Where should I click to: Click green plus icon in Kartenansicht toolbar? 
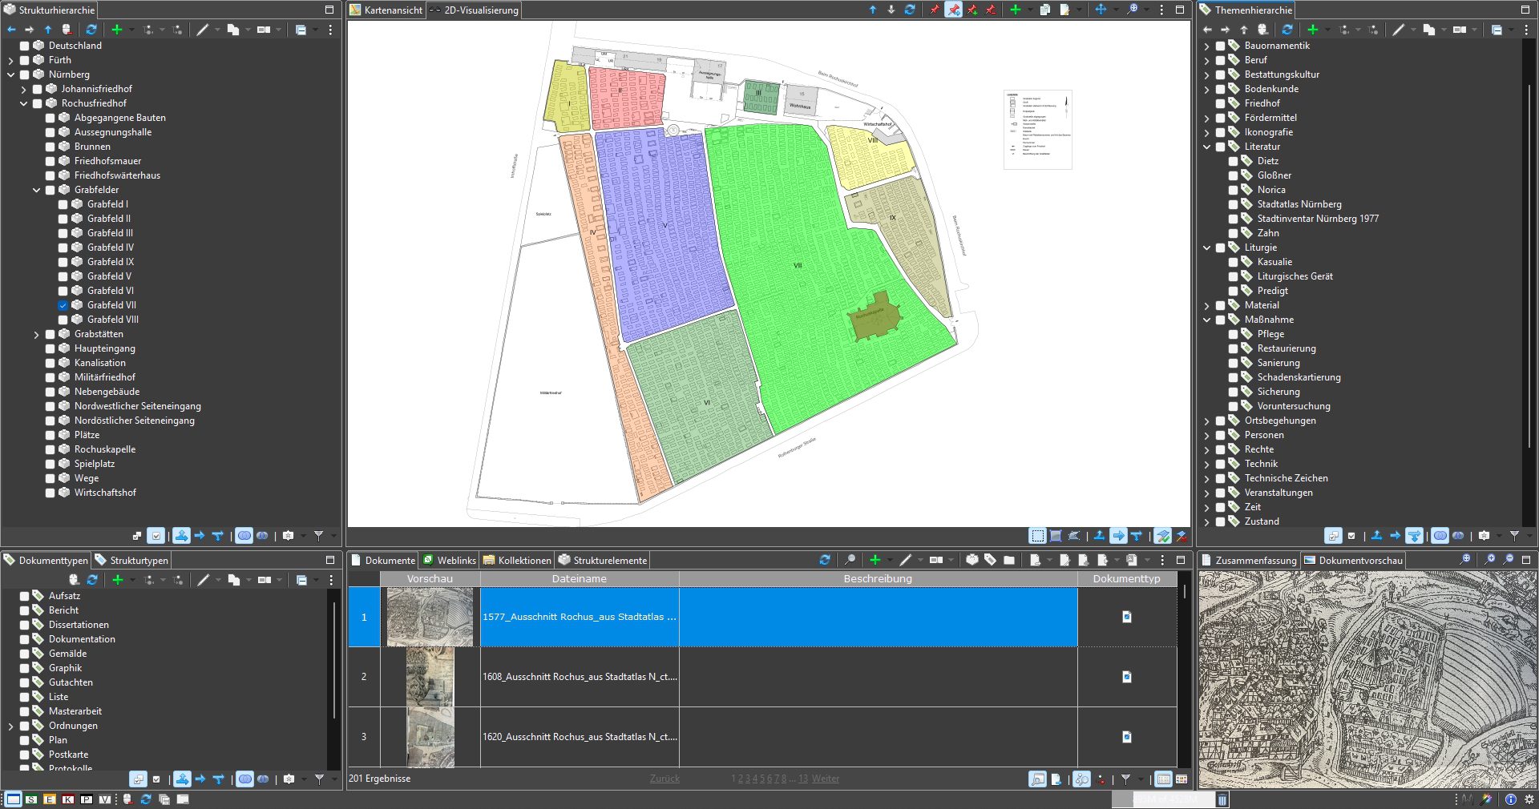click(x=1015, y=10)
